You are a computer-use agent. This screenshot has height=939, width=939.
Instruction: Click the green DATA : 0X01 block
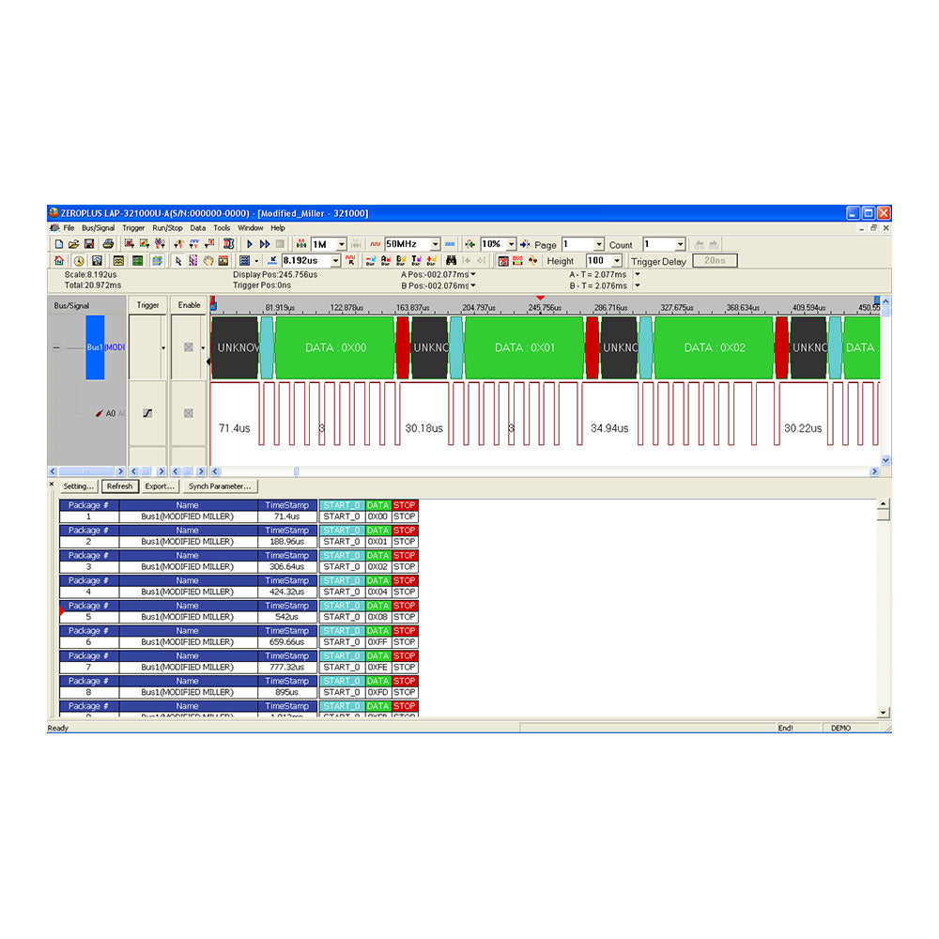525,347
